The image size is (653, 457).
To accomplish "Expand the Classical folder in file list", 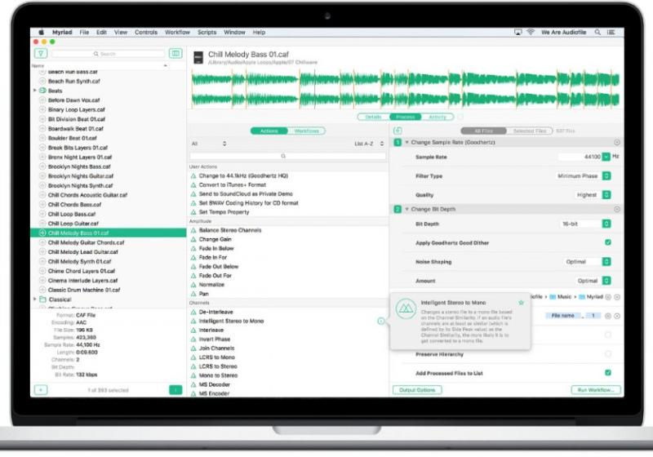I will 34,299.
